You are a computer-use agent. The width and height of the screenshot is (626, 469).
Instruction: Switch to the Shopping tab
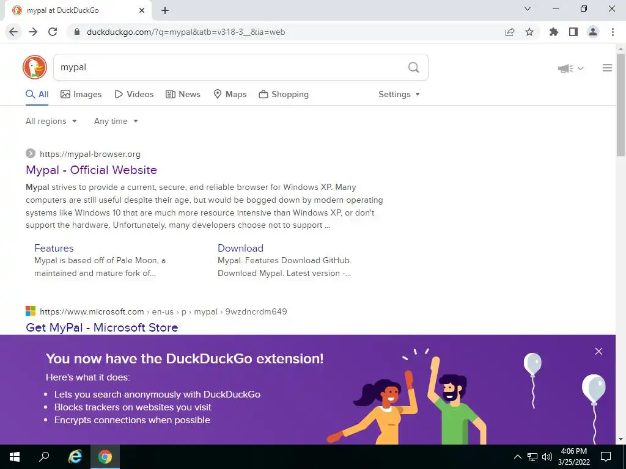284,94
